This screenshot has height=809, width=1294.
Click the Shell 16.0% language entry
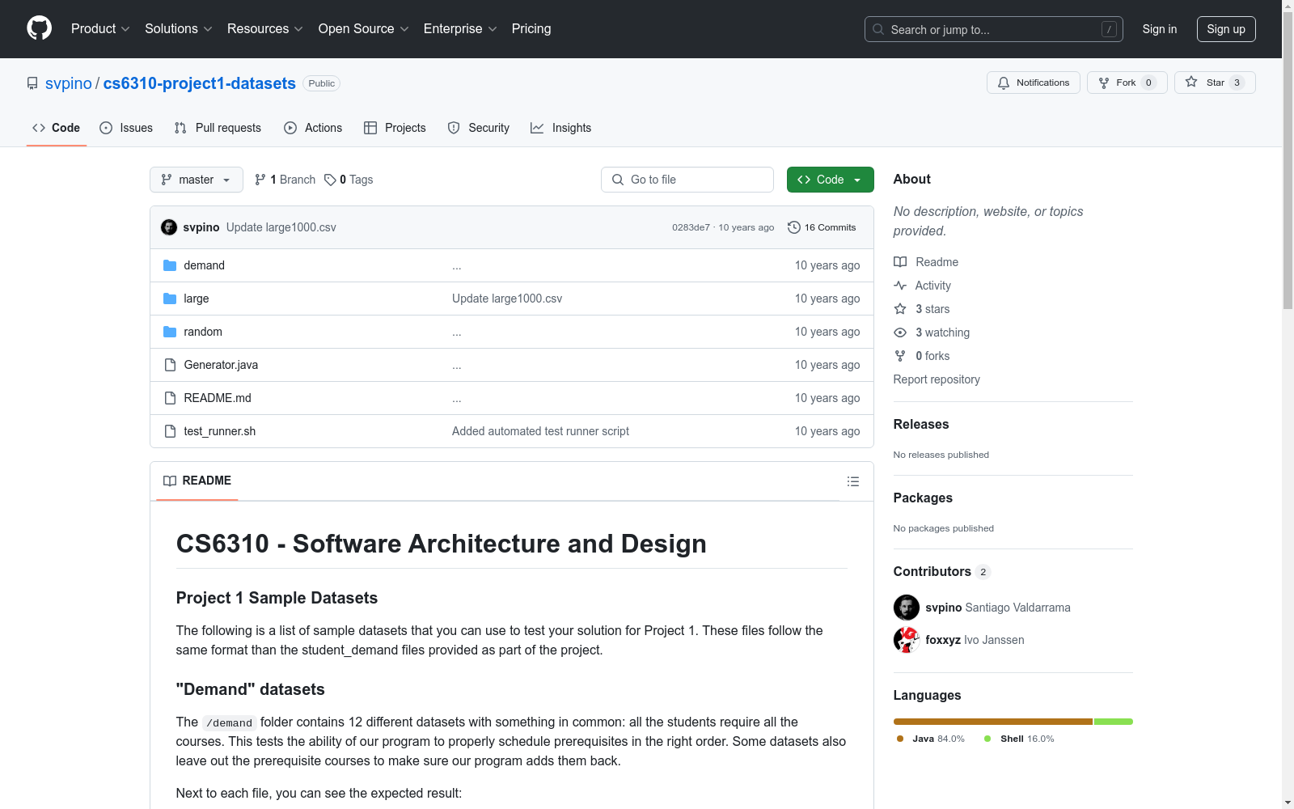(1019, 739)
